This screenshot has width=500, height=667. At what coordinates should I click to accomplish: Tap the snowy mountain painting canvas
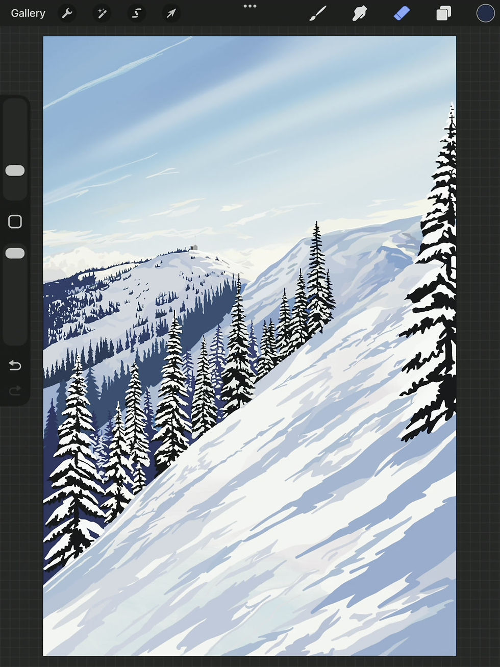coord(249,345)
